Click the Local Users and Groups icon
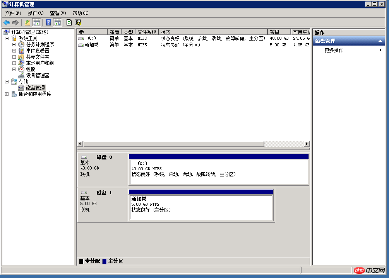389x278 pixels. tap(21, 63)
